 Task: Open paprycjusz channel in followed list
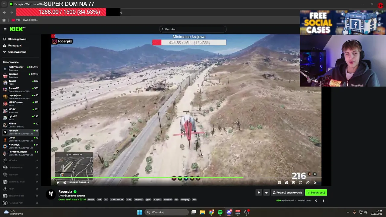20,97
